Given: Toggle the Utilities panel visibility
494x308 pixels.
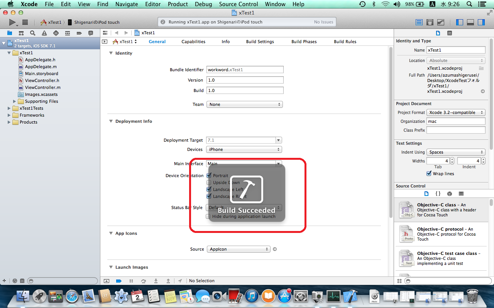Looking at the screenshot, I should pyautogui.click(x=481, y=22).
